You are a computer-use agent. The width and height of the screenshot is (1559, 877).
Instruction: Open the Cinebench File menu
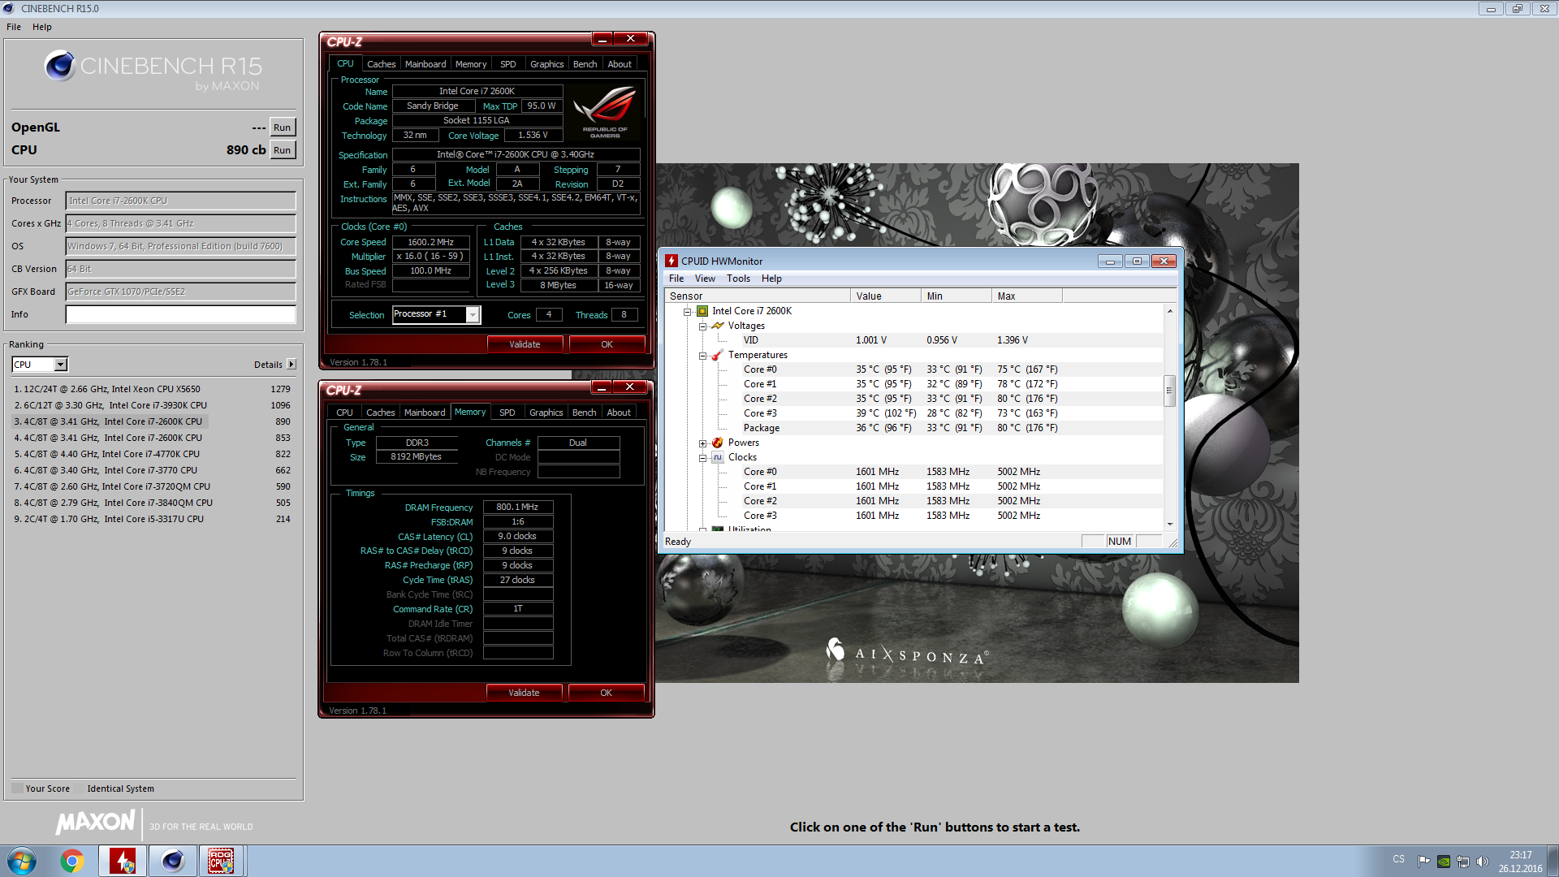point(14,27)
